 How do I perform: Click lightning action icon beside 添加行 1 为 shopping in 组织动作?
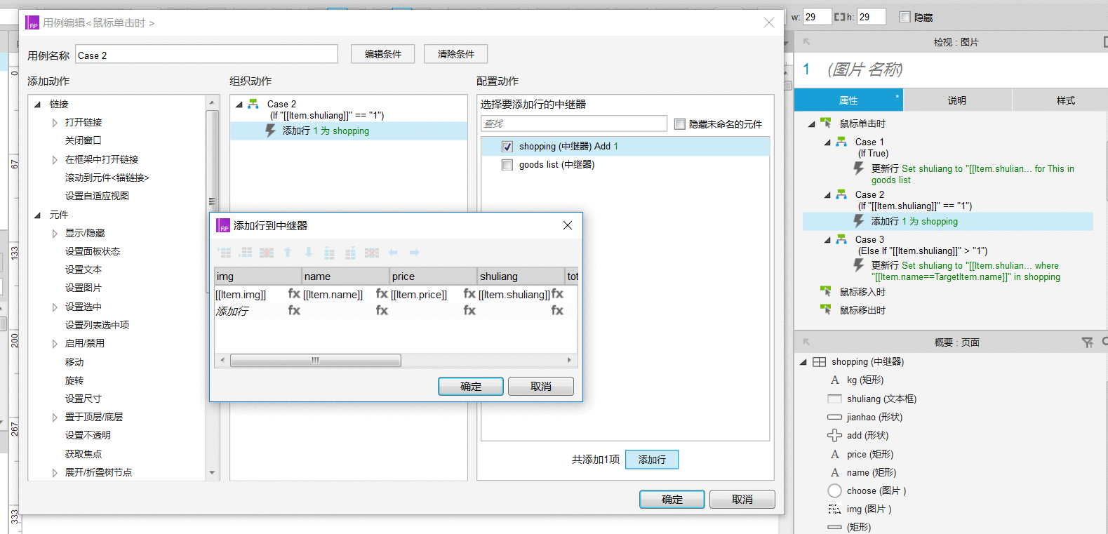point(270,131)
